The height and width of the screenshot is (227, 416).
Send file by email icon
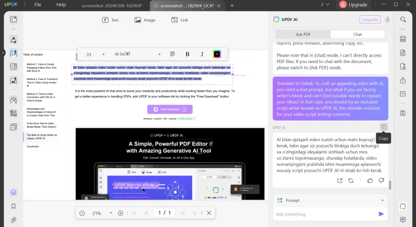click(x=403, y=94)
